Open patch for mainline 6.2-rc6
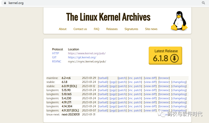The height and width of the screenshot is (123, 209). pyautogui.click(x=122, y=78)
